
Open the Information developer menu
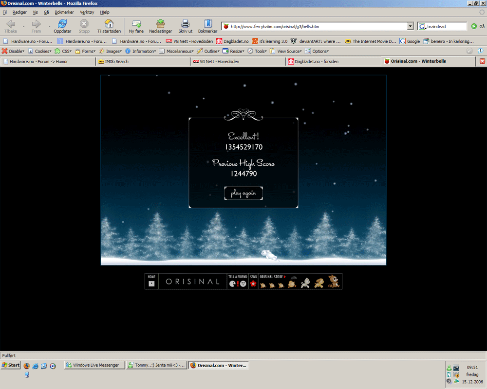tap(141, 51)
